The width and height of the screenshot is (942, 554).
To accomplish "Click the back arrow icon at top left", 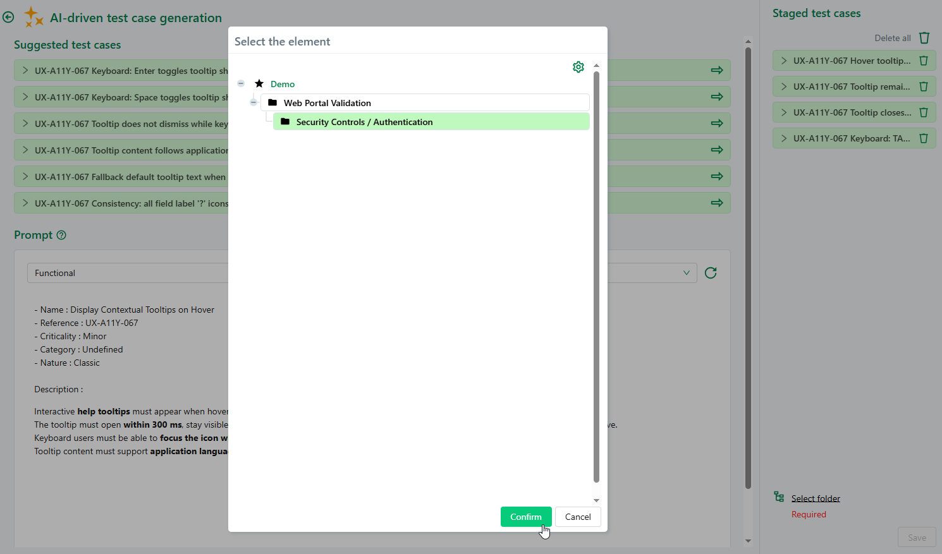I will point(8,17).
